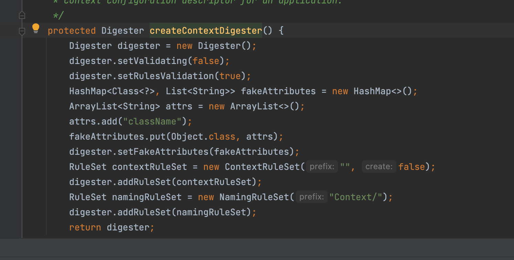Screen dimensions: 514x260
Task: Collapse the createContextDigester method fold marker
Action: tap(22, 31)
